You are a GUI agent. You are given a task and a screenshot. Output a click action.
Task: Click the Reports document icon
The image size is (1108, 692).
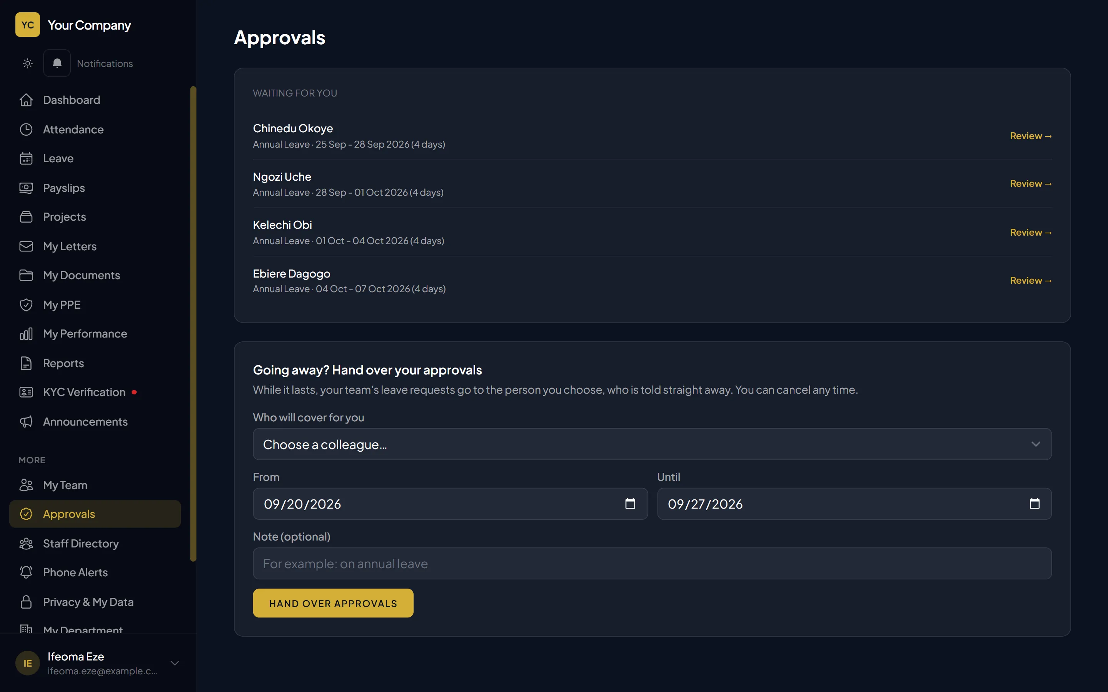point(26,363)
